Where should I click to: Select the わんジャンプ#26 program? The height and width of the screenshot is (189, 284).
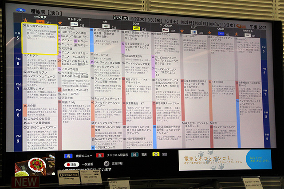(x=106, y=62)
